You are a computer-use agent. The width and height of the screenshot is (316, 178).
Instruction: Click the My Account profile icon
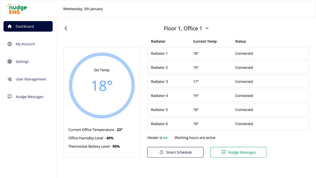tap(10, 44)
